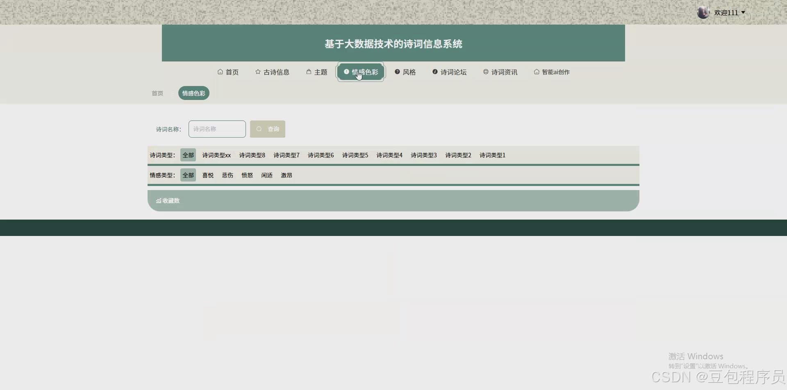Viewport: 787px width, 390px height.
Task: Enable 激昂 emotion filter
Action: tap(286, 175)
